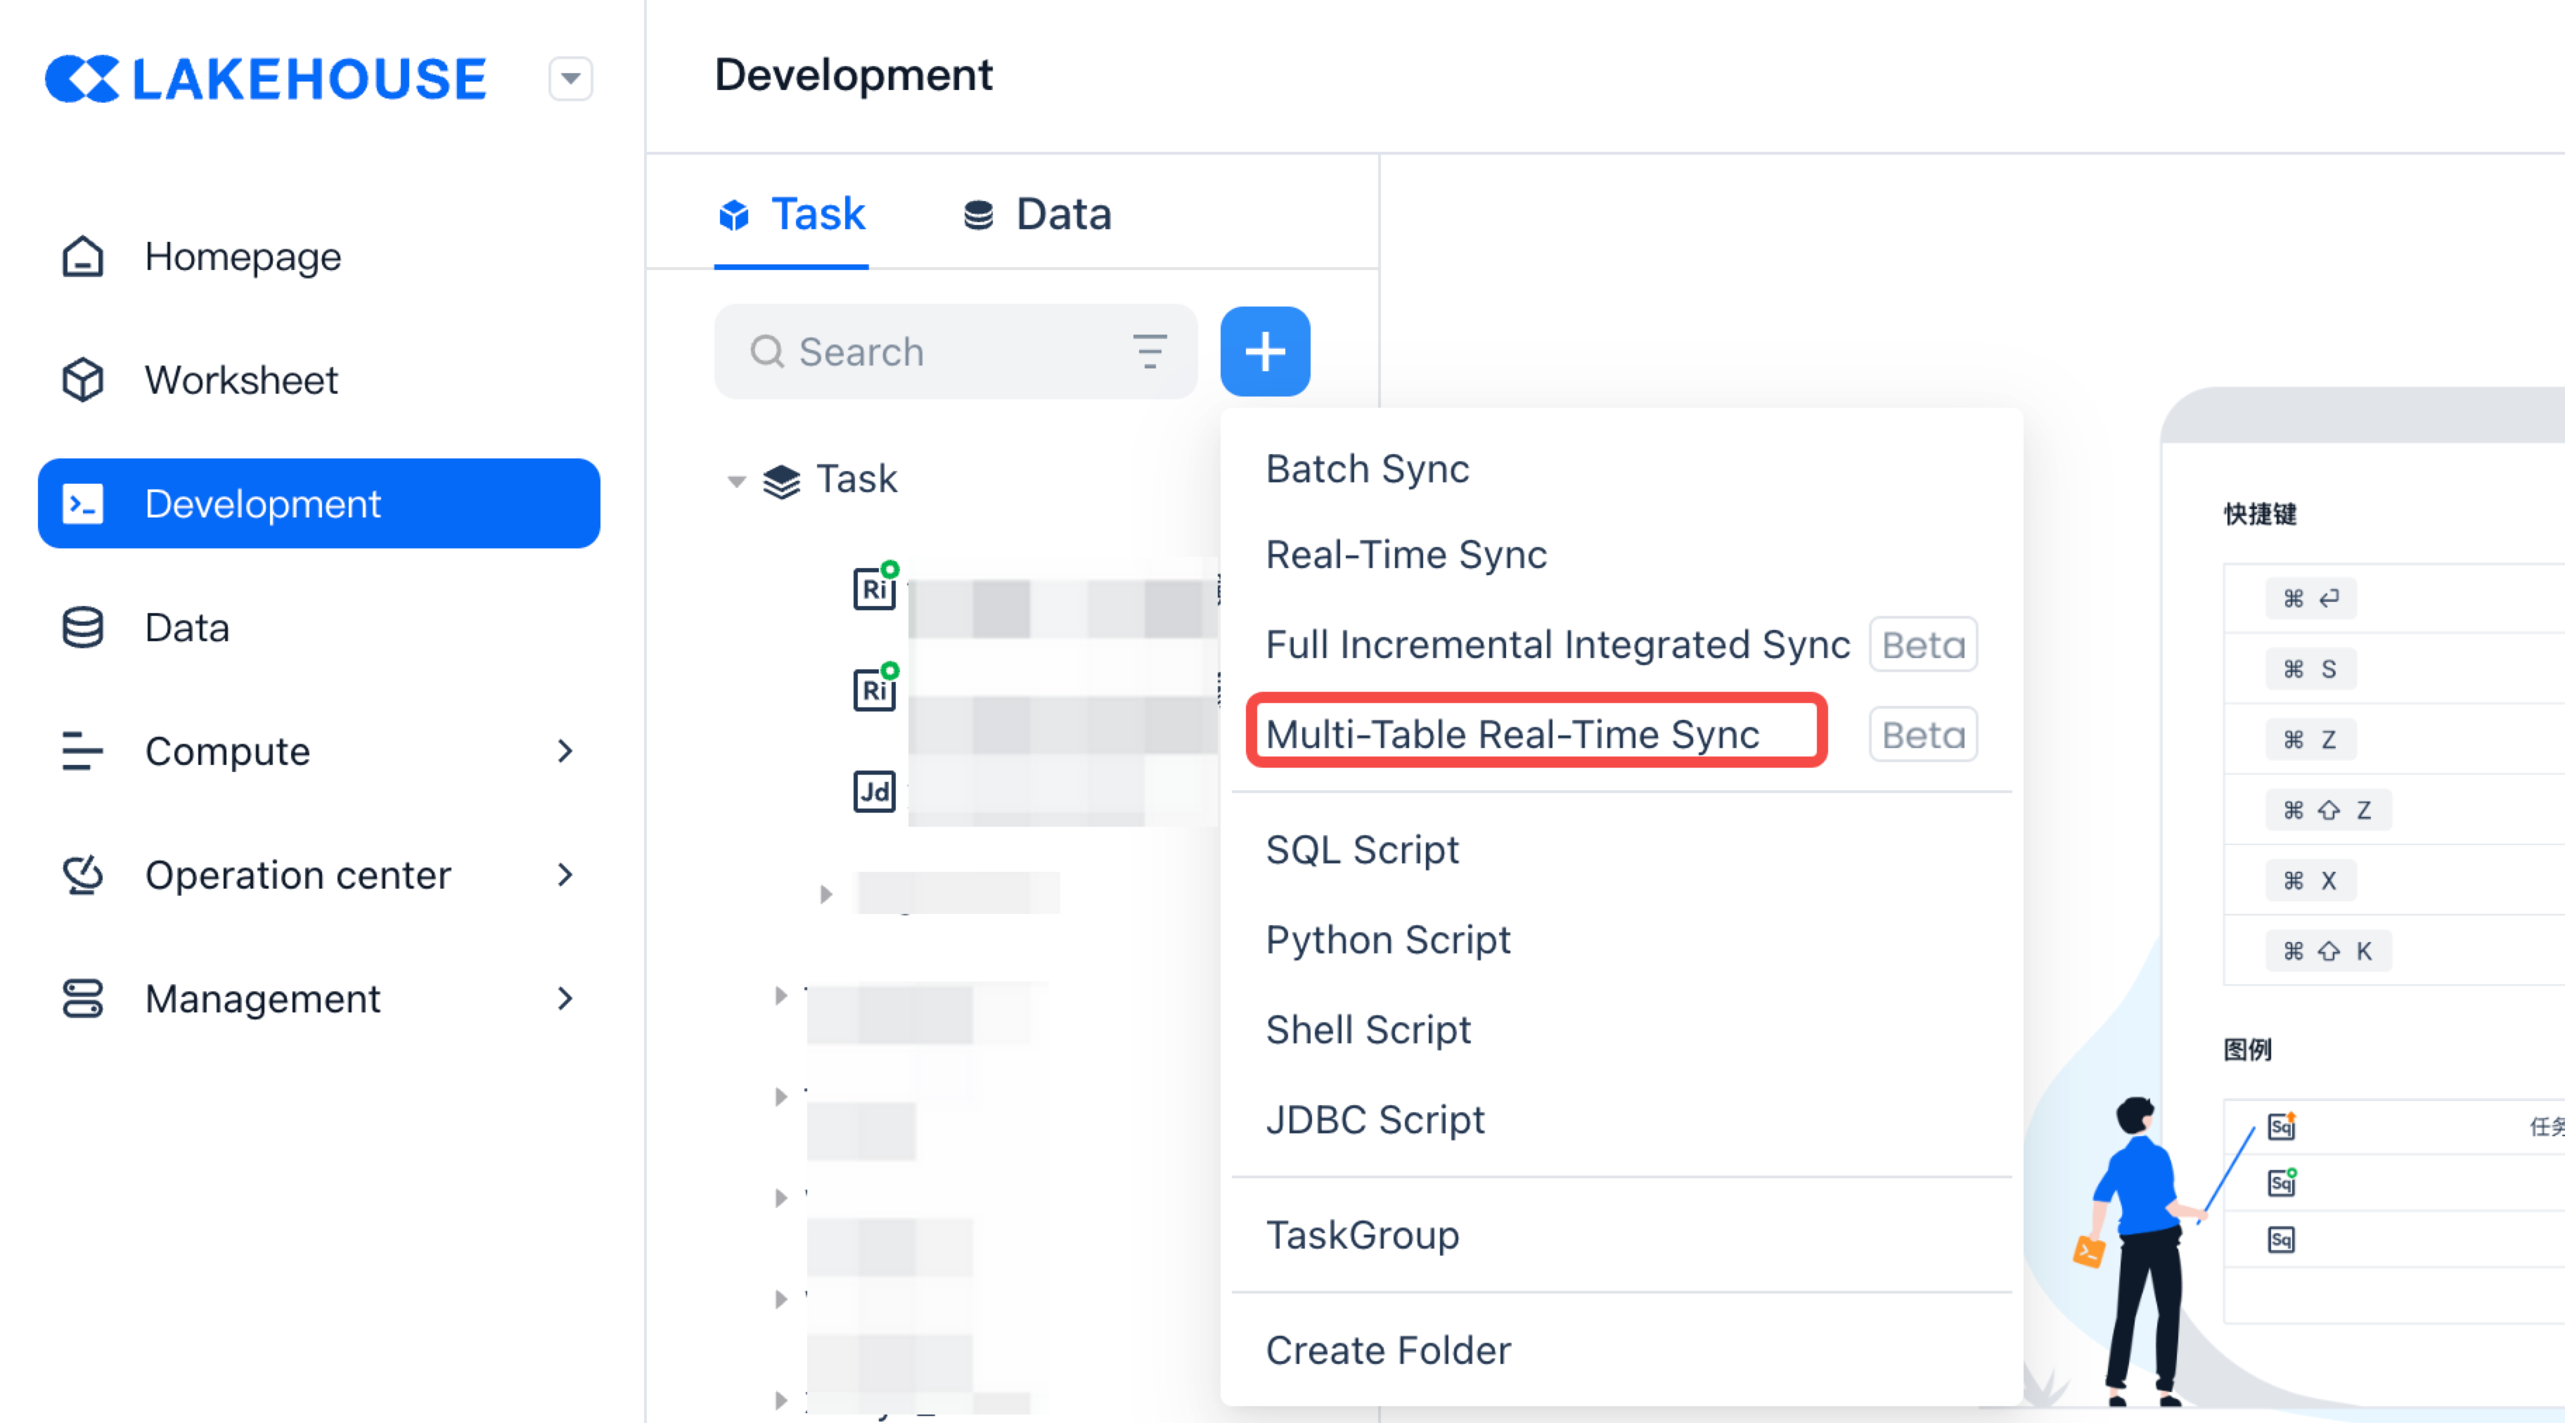
Task: Click the Operation center icon
Action: point(83,875)
